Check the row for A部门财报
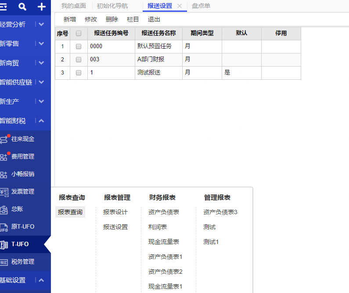Image resolution: width=349 pixels, height=293 pixels. tap(79, 60)
